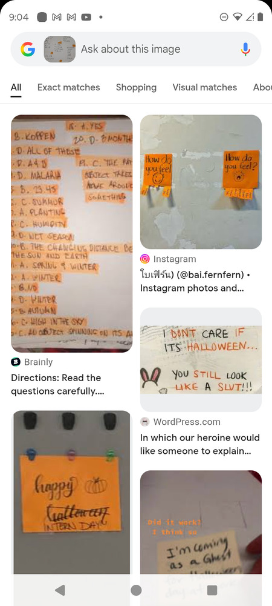Switch to the Visual matches tab
The height and width of the screenshot is (606, 272).
coord(204,87)
